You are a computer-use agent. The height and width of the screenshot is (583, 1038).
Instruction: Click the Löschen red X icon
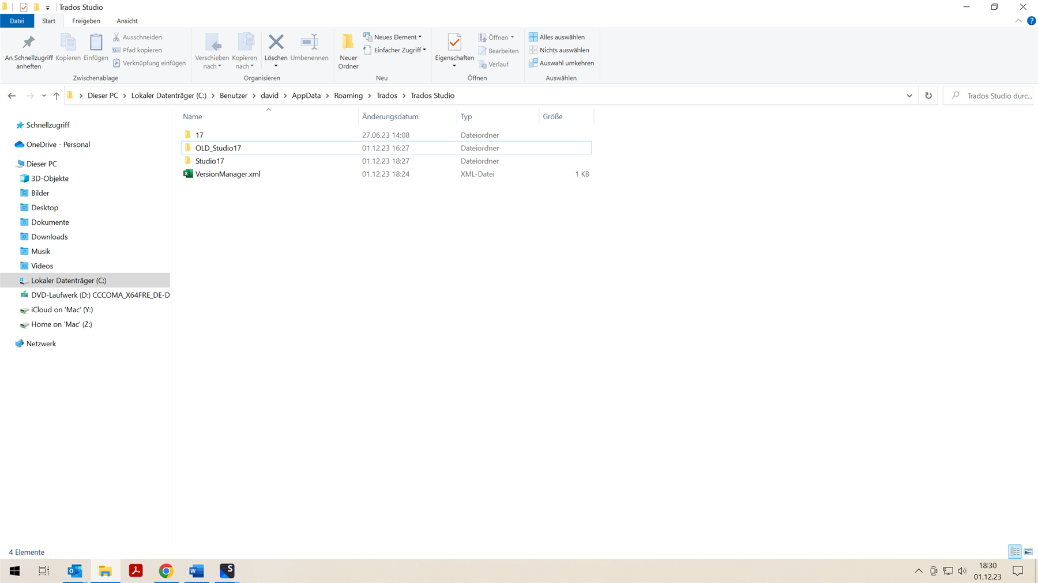click(276, 42)
